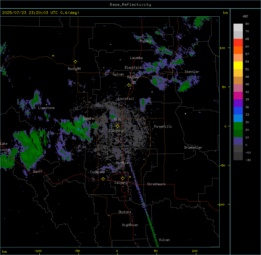This screenshot has height=255, width=261.
Task: Click the Olds town label
Action: [x=117, y=119]
